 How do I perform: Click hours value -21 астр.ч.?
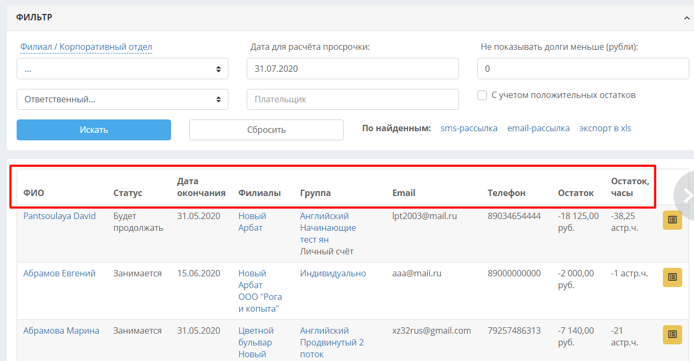(625, 336)
